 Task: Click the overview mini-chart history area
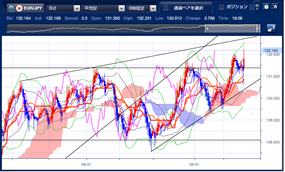point(106,28)
